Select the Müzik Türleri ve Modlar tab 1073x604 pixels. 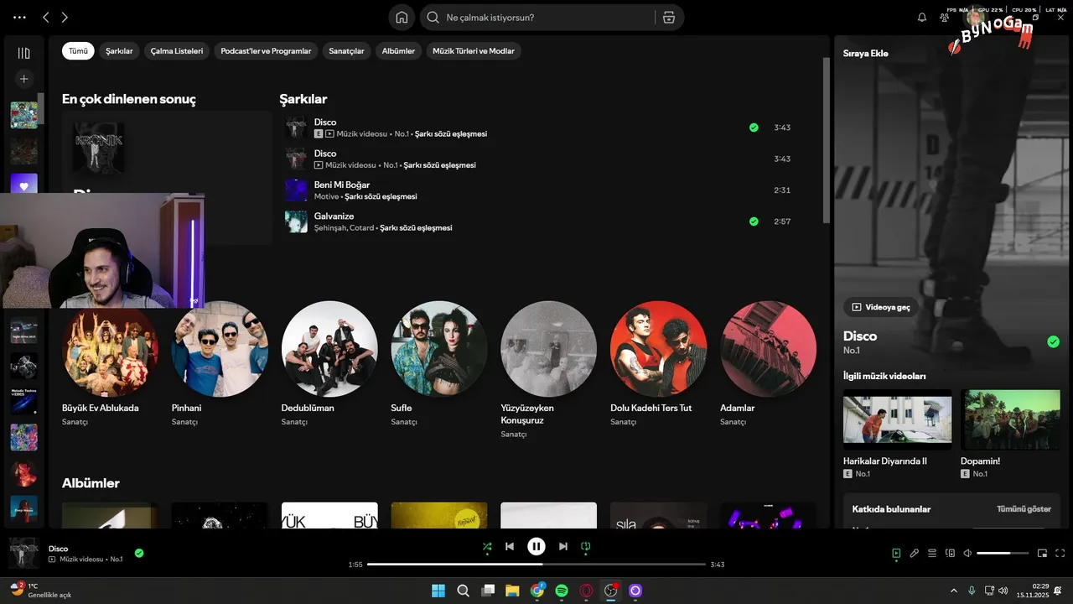click(x=474, y=51)
